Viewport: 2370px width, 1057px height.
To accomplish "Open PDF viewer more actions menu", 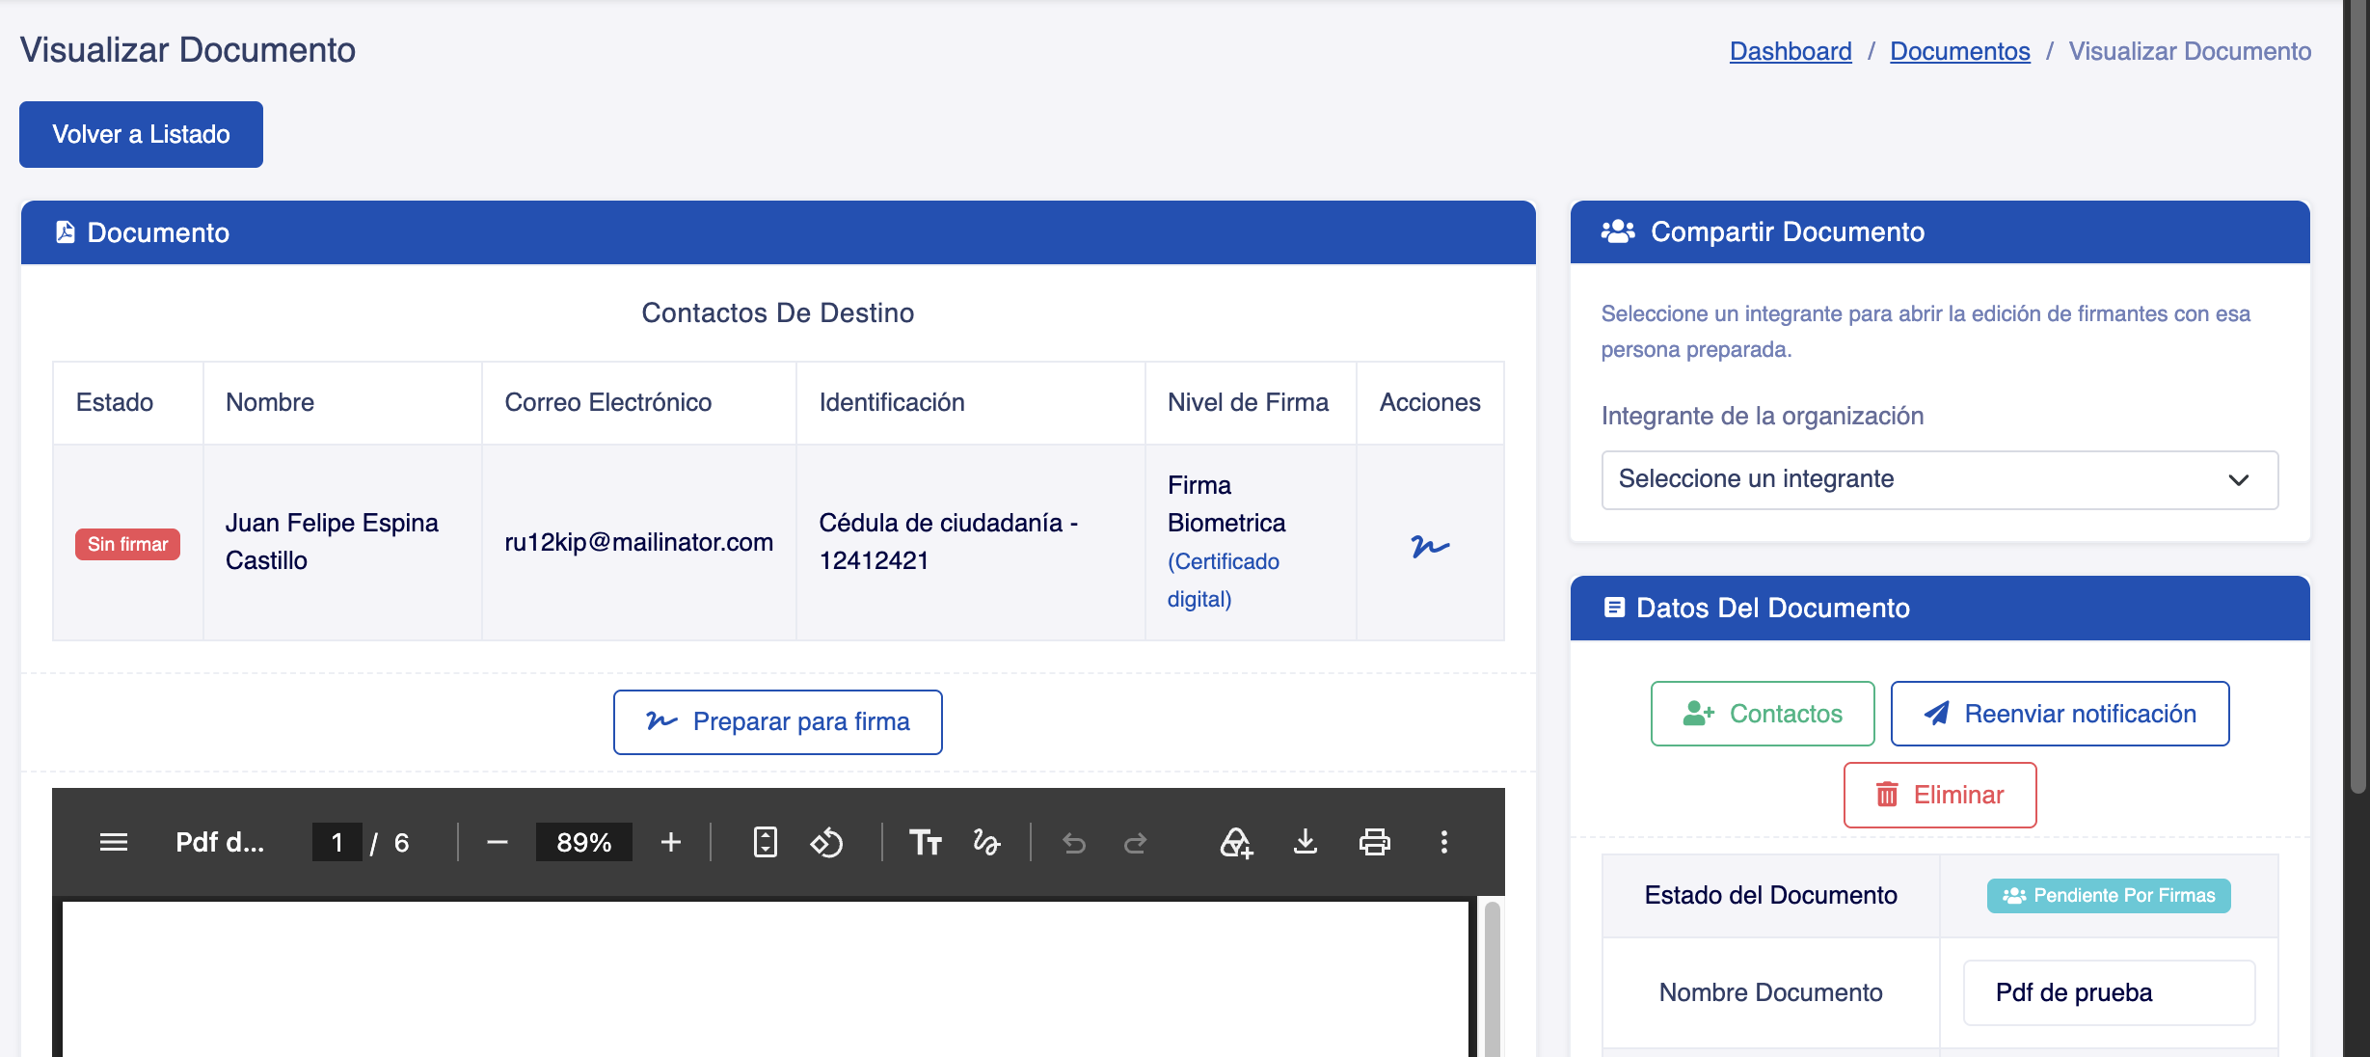I will point(1444,842).
